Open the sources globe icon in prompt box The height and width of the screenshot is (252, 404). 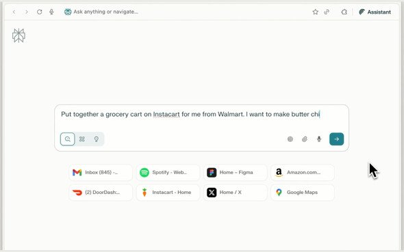(290, 139)
